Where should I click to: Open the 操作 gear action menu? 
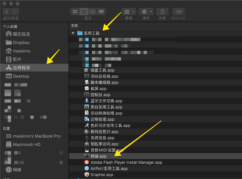(x=146, y=12)
